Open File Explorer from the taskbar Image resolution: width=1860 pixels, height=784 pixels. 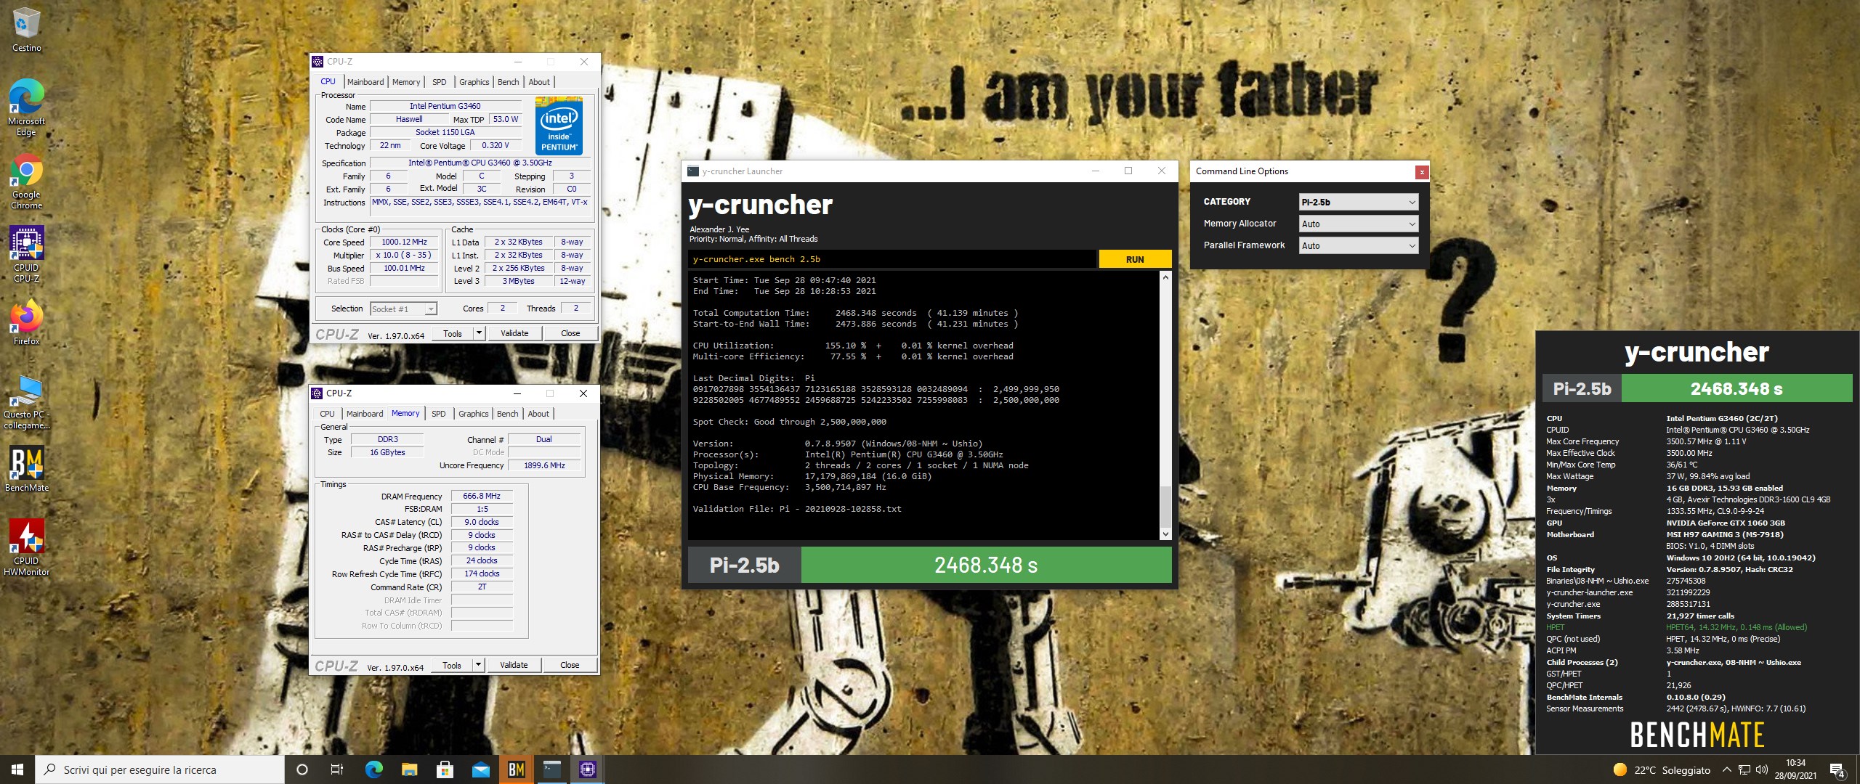[409, 769]
